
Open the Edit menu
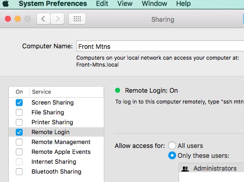(102, 3)
